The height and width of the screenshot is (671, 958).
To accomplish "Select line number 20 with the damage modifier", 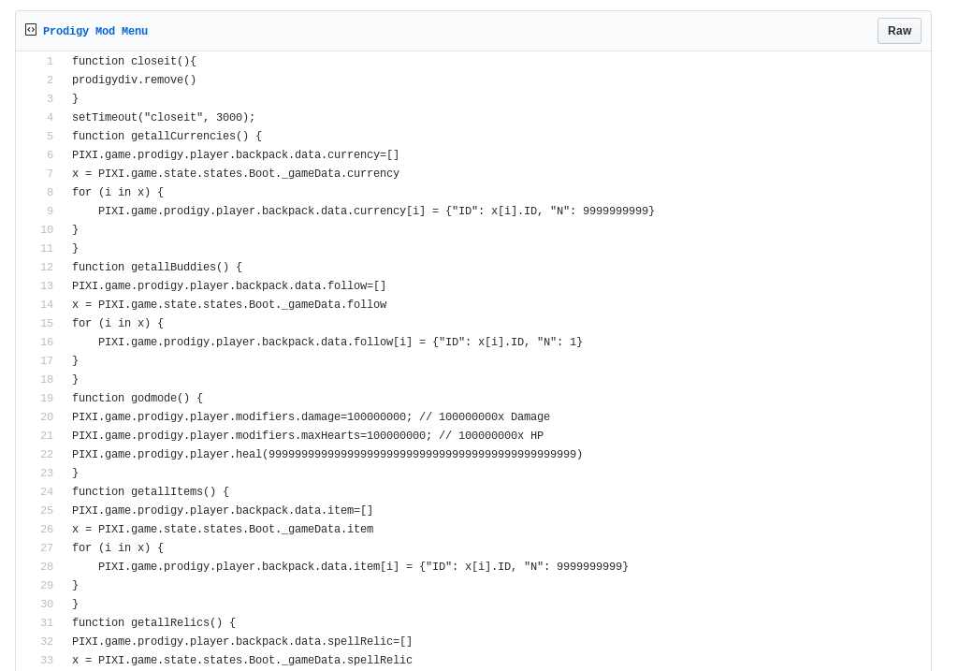I will pos(46,417).
